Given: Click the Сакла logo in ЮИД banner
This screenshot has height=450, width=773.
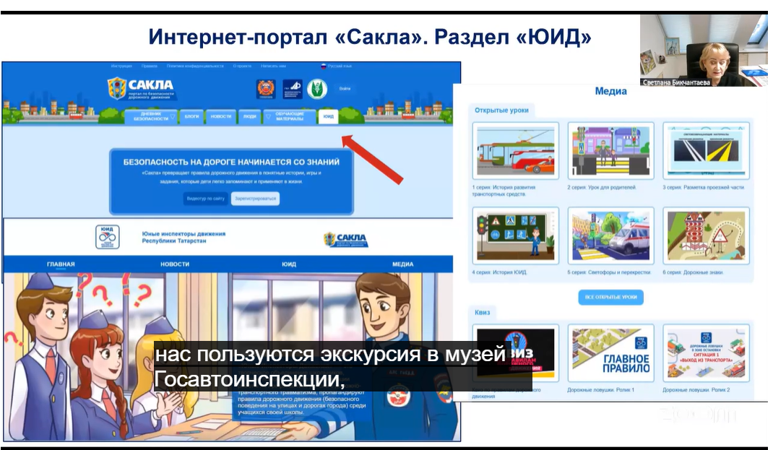Looking at the screenshot, I should tap(345, 239).
